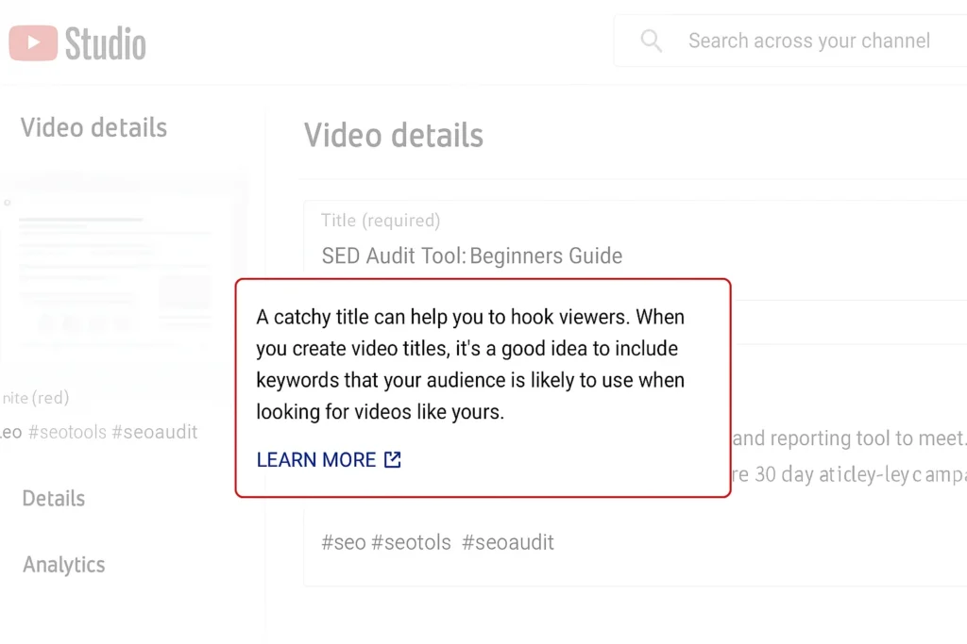Focus the Search across your channel field
967x644 pixels.
click(790, 41)
